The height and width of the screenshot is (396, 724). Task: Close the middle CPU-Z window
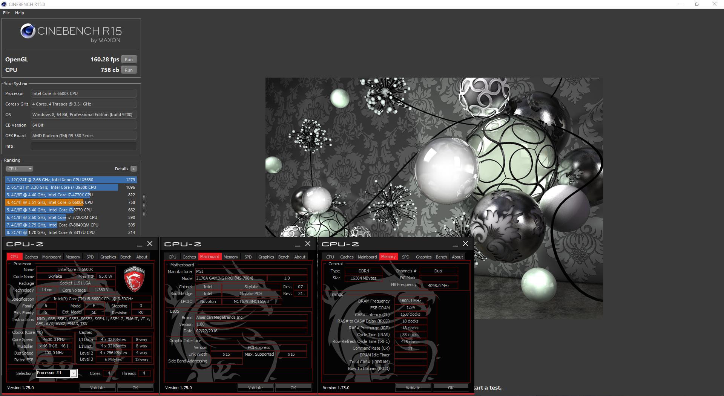click(x=308, y=244)
